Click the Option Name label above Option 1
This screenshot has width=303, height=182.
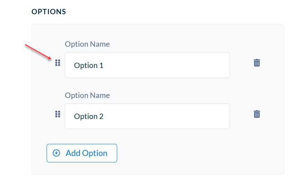87,44
